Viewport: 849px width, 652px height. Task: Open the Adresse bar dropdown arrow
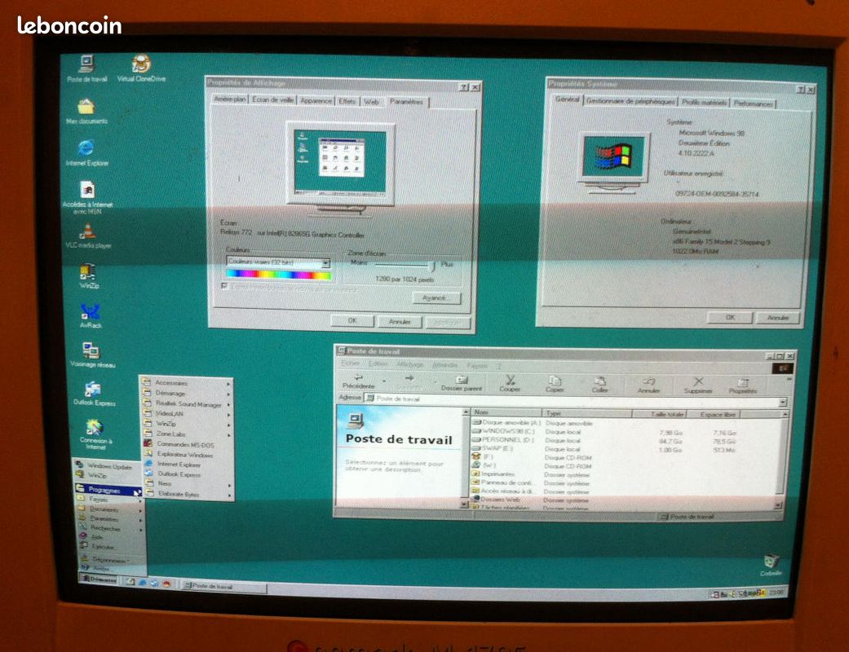[x=782, y=402]
